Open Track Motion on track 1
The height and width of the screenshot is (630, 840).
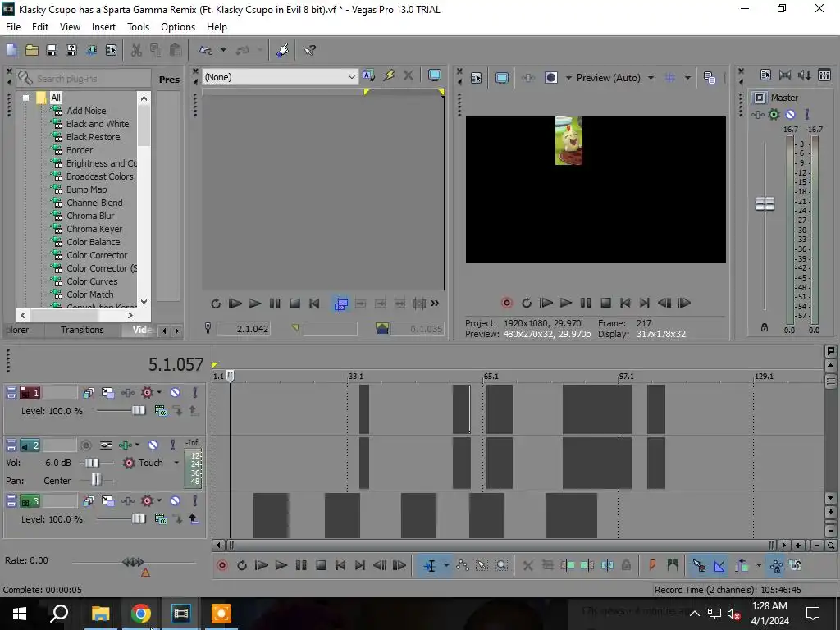coord(107,393)
